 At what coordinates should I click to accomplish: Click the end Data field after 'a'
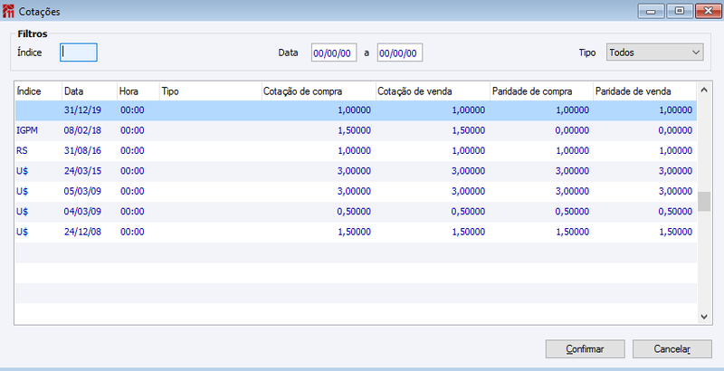tap(400, 53)
